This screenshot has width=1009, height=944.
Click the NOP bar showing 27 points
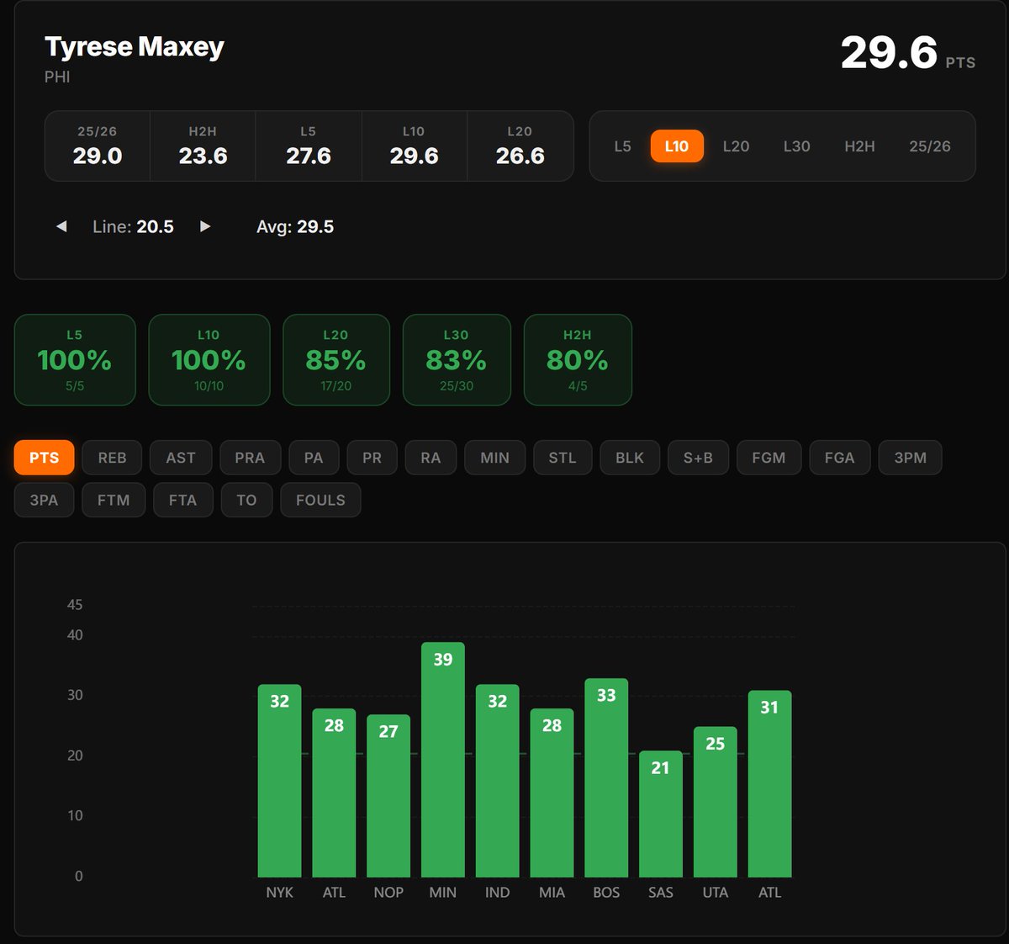388,796
